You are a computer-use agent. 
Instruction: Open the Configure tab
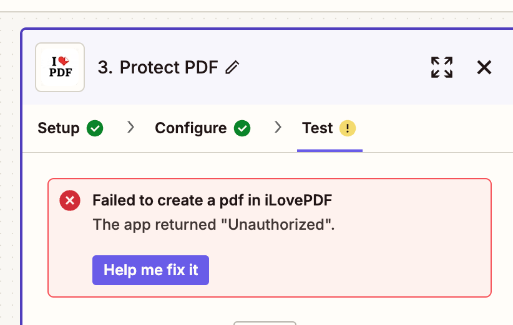[x=191, y=128]
